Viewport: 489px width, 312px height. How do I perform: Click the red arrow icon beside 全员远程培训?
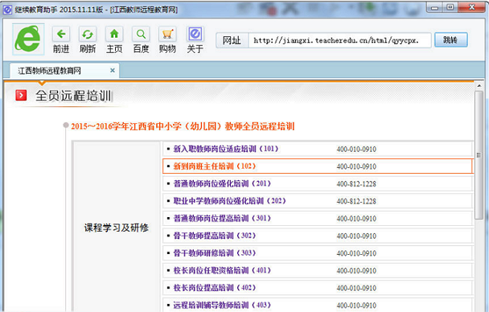(21, 96)
